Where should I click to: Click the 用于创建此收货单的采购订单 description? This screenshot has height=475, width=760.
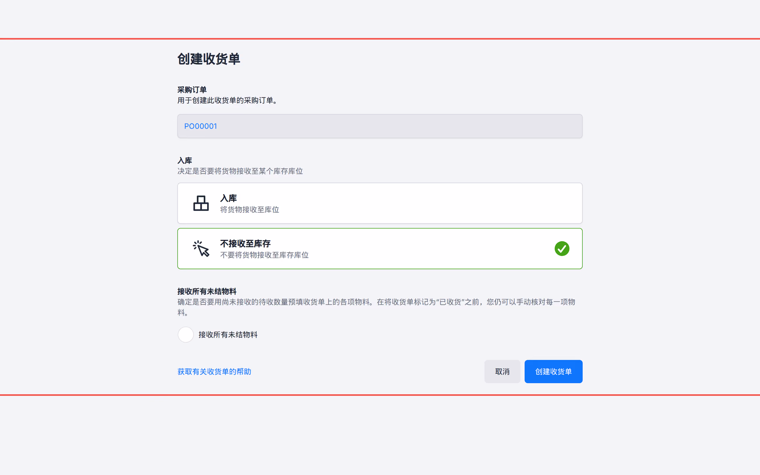coord(227,101)
